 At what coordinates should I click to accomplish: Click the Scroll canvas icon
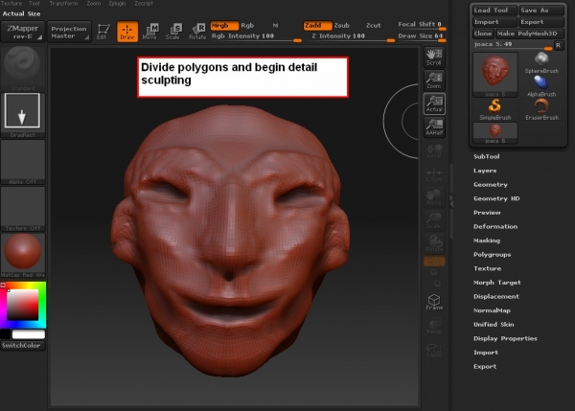click(x=434, y=57)
